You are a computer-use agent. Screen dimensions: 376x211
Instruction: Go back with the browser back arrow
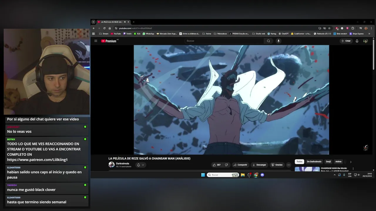94,28
